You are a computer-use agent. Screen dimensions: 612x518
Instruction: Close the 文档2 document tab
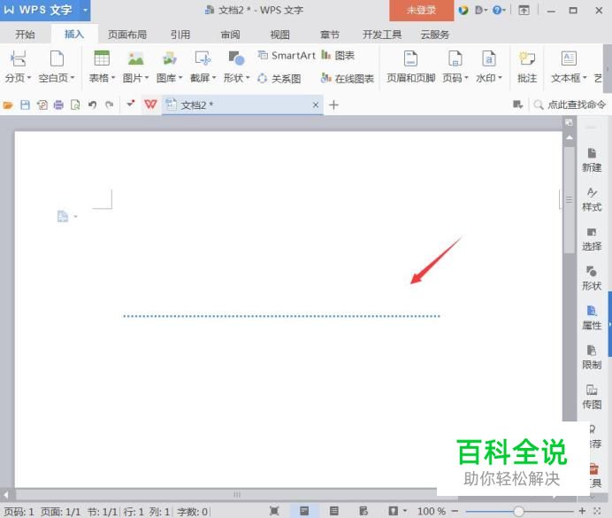coord(316,104)
